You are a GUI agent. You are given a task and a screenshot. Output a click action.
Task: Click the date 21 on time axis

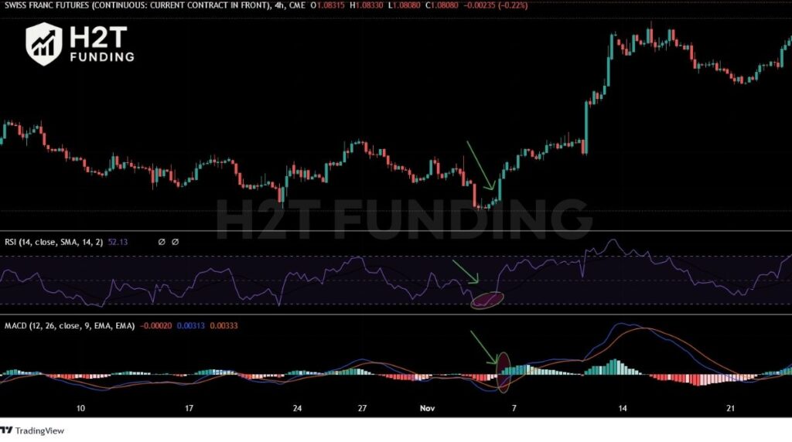[x=730, y=408]
